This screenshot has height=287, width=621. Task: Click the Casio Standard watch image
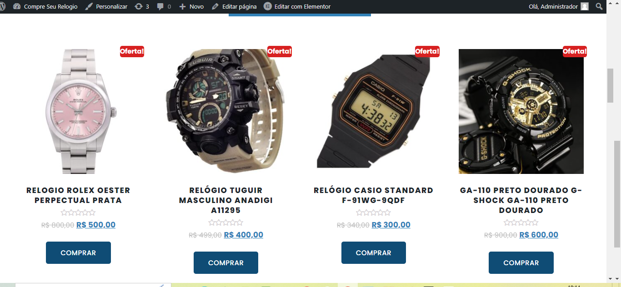(374, 111)
